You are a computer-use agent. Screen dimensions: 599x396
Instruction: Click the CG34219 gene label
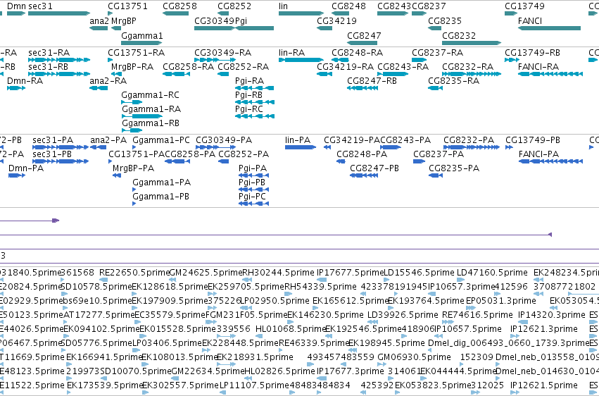click(336, 21)
